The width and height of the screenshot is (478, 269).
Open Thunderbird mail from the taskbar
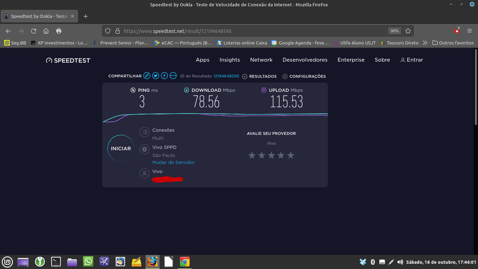pos(120,262)
